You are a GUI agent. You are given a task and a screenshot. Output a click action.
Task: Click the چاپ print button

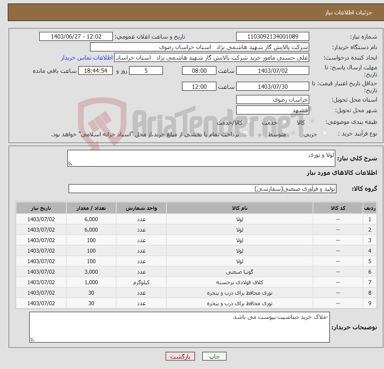(214, 356)
